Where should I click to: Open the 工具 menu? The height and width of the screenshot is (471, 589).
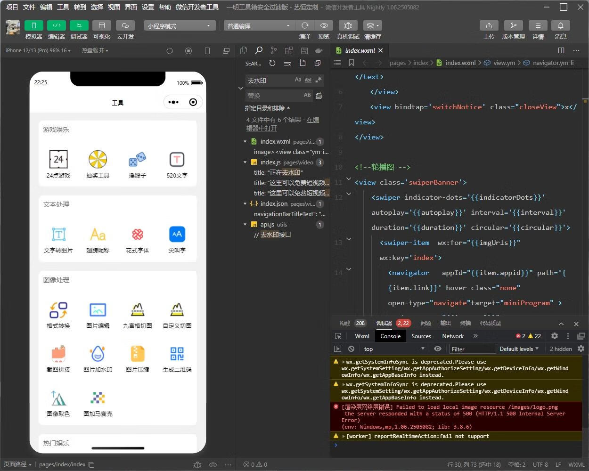point(63,7)
